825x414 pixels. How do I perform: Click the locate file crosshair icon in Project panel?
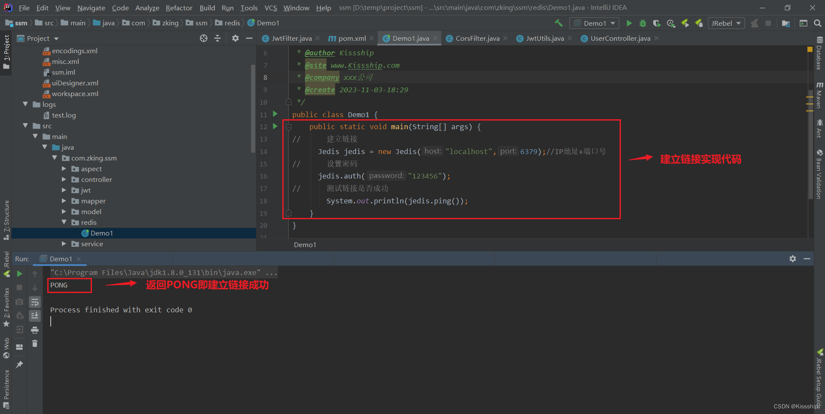click(x=204, y=38)
